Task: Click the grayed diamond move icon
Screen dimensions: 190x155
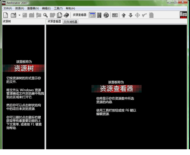Action: [138, 15]
